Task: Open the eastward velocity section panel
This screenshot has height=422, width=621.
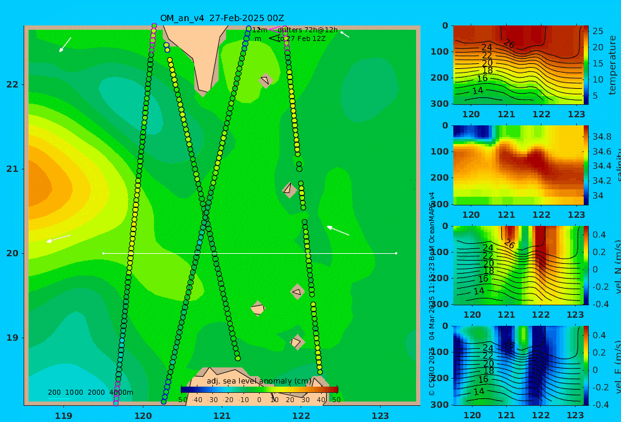Action: (518, 366)
